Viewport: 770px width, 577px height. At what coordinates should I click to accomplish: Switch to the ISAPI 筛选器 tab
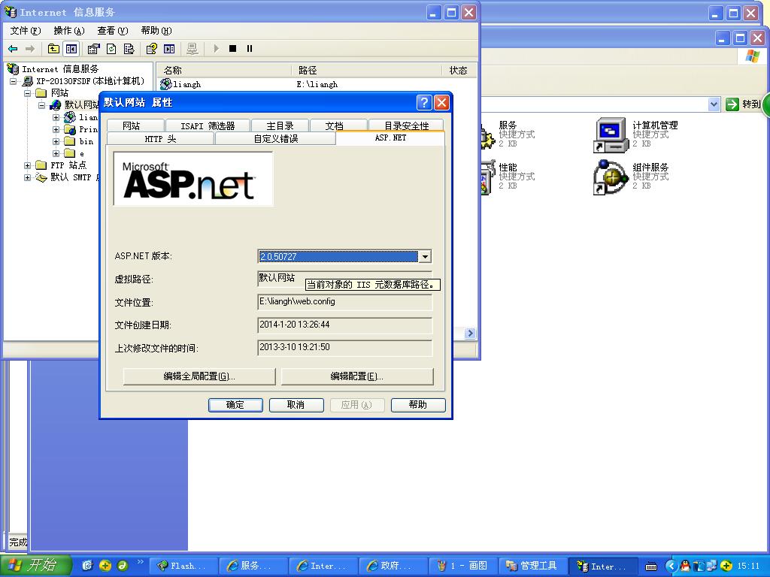pyautogui.click(x=208, y=125)
